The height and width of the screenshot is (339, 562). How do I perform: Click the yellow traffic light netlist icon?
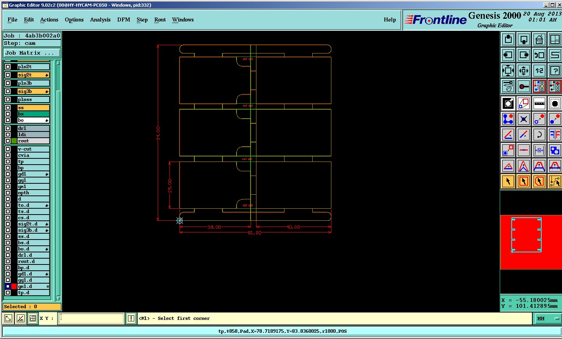click(x=539, y=86)
